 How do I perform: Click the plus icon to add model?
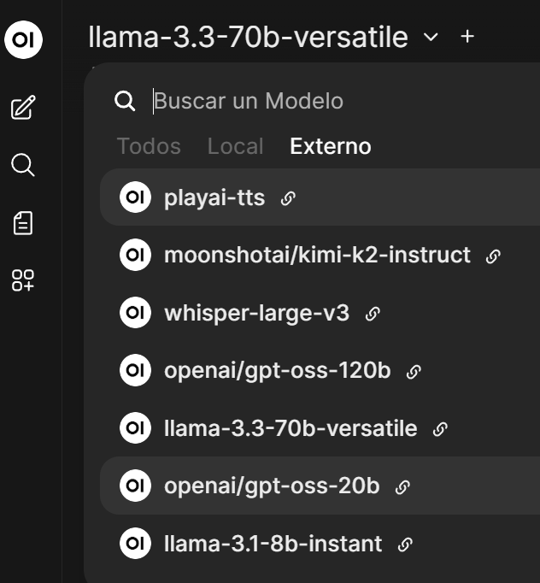467,37
